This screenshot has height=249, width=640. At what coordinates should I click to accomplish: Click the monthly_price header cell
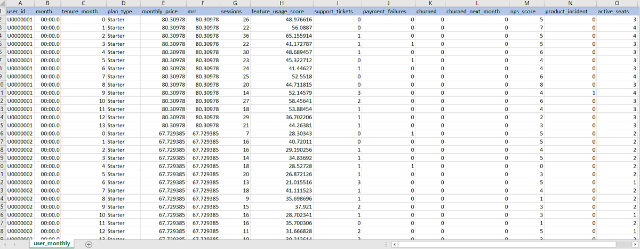pyautogui.click(x=164, y=11)
